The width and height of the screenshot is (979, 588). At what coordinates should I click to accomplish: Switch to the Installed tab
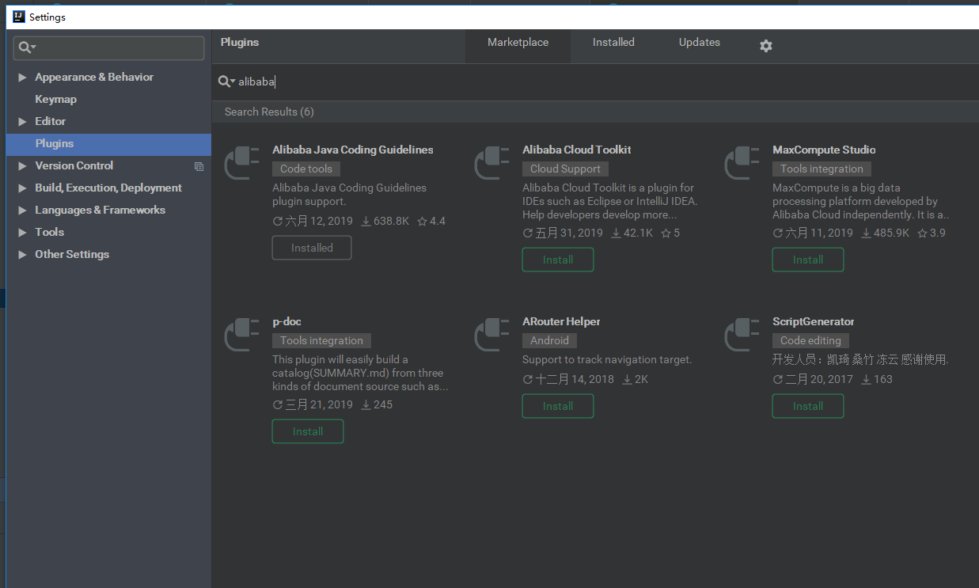[x=613, y=43]
